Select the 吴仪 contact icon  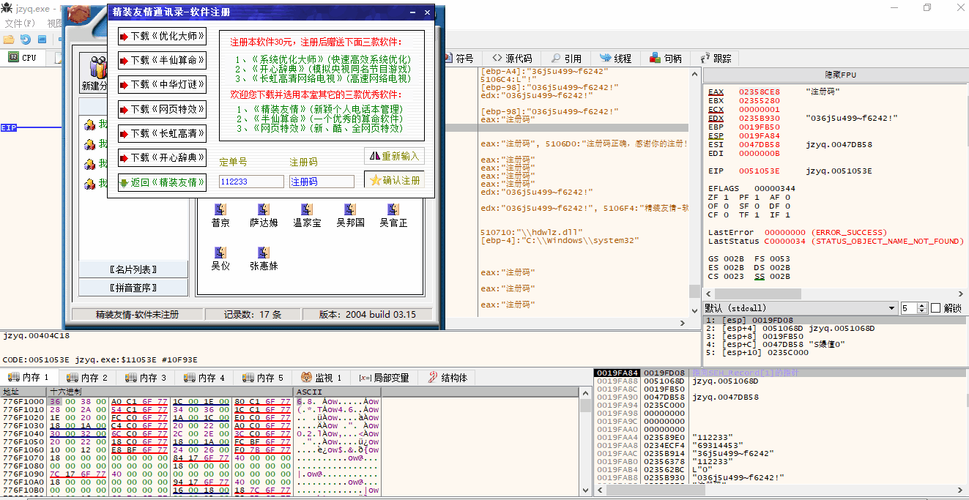pyautogui.click(x=220, y=258)
